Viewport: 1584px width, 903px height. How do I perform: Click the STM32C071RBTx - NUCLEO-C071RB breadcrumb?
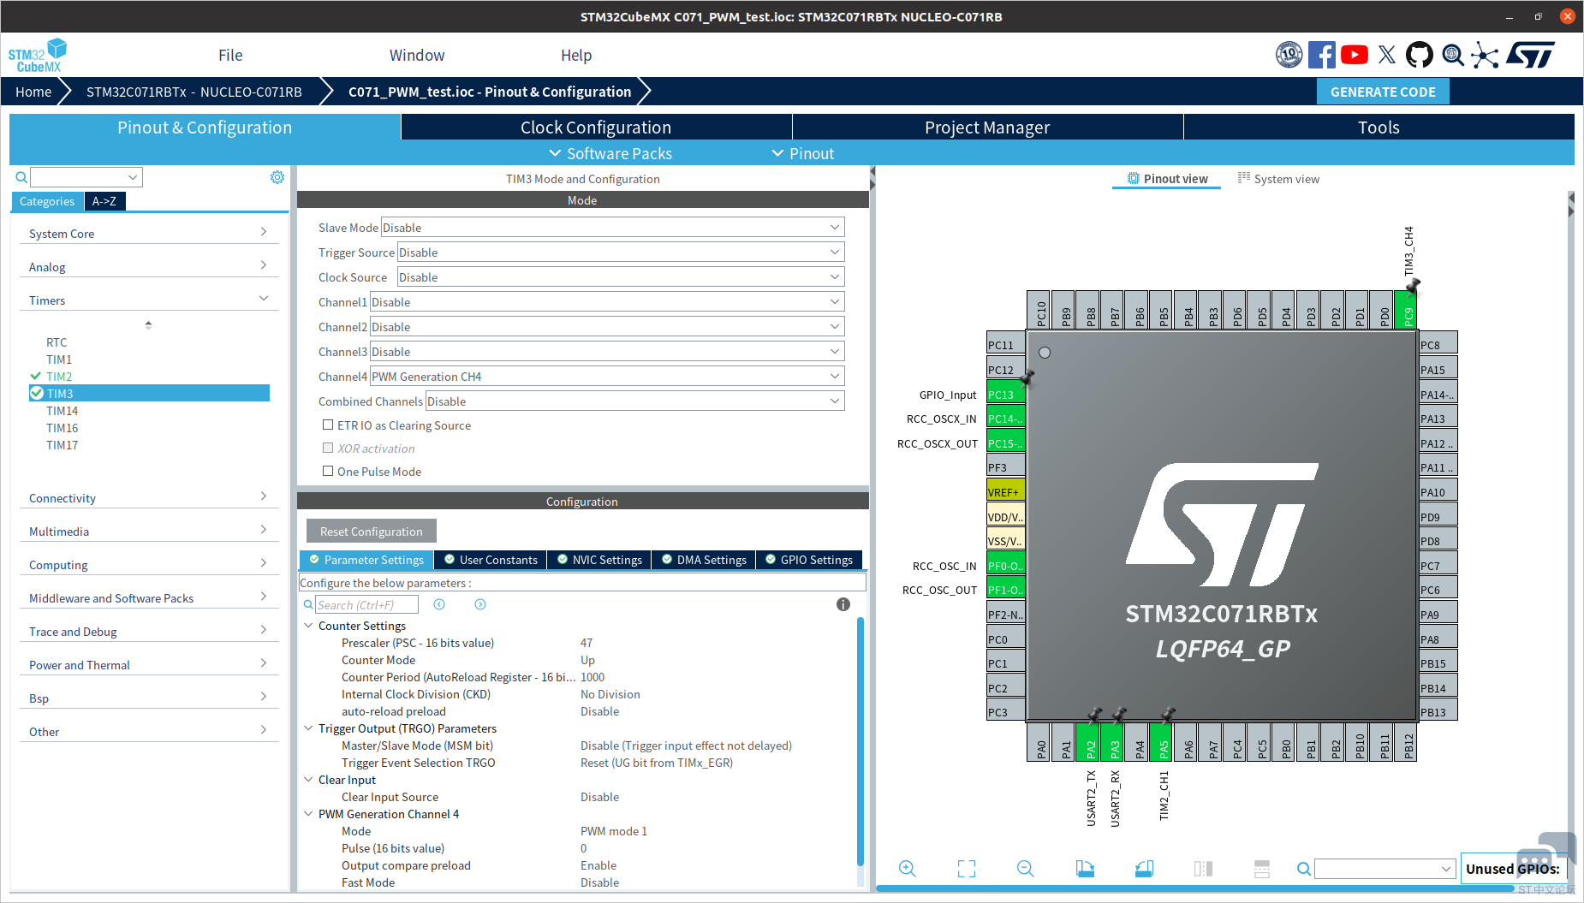pyautogui.click(x=194, y=92)
